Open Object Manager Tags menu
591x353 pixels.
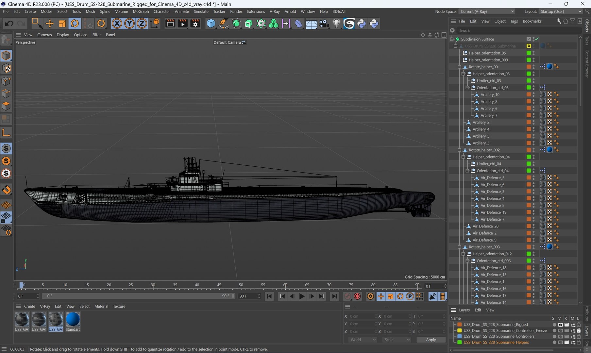(514, 21)
